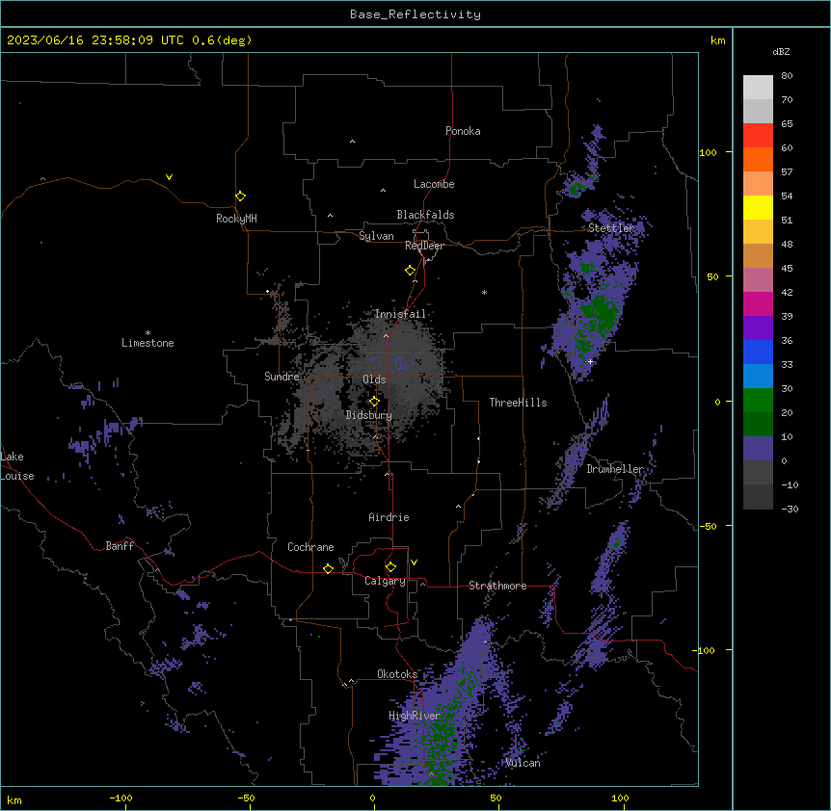The width and height of the screenshot is (831, 811).
Task: Click the yellow diamond marker above Calgary label
Action: tap(390, 567)
